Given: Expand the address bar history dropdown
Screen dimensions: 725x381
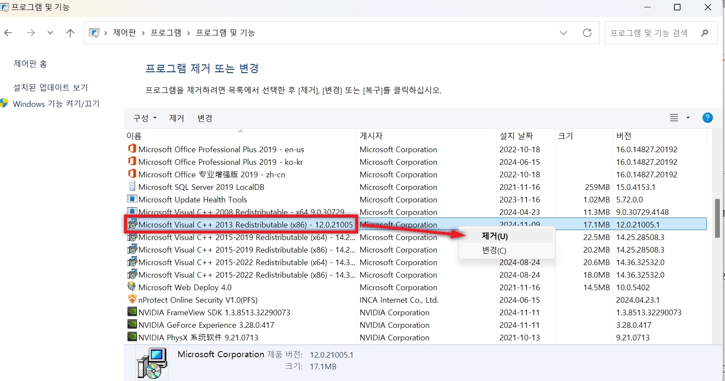Looking at the screenshot, I should coord(563,33).
